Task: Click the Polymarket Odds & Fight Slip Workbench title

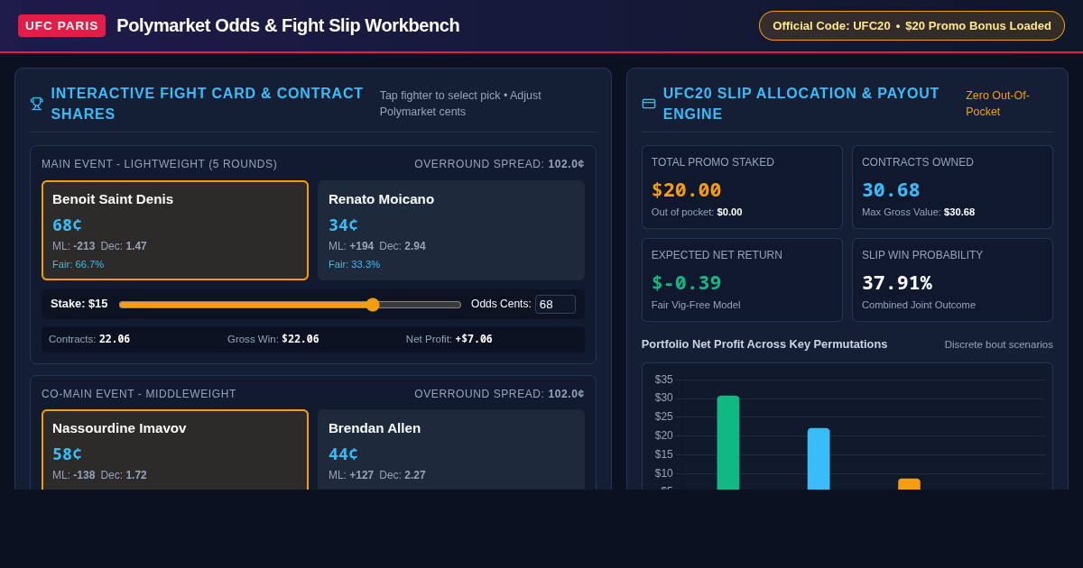Action: [x=288, y=25]
